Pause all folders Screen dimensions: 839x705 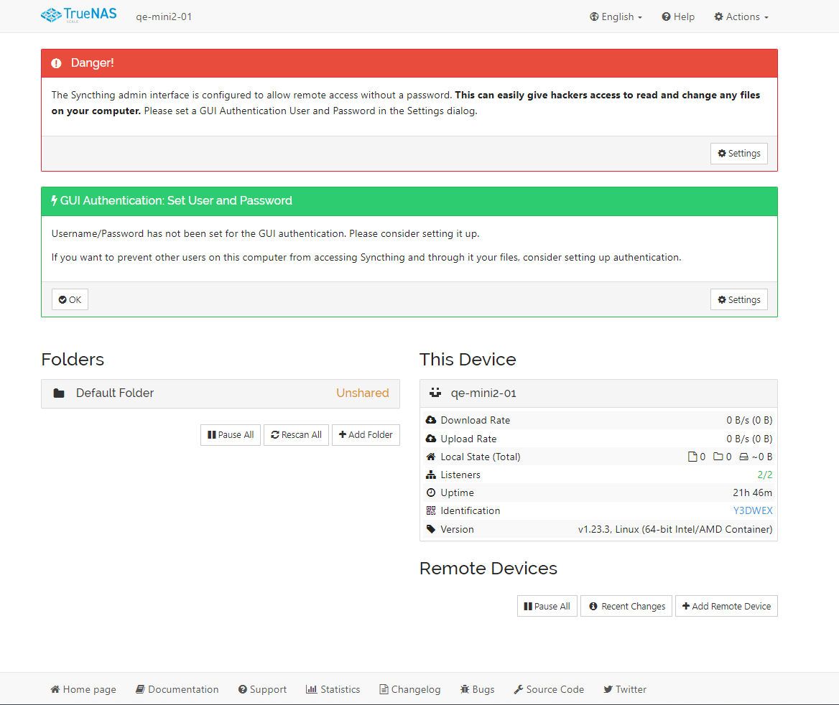231,435
